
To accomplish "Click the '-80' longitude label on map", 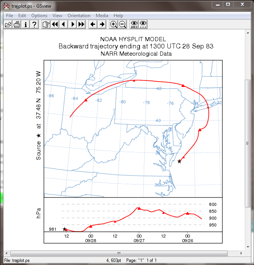I will 122,102.
